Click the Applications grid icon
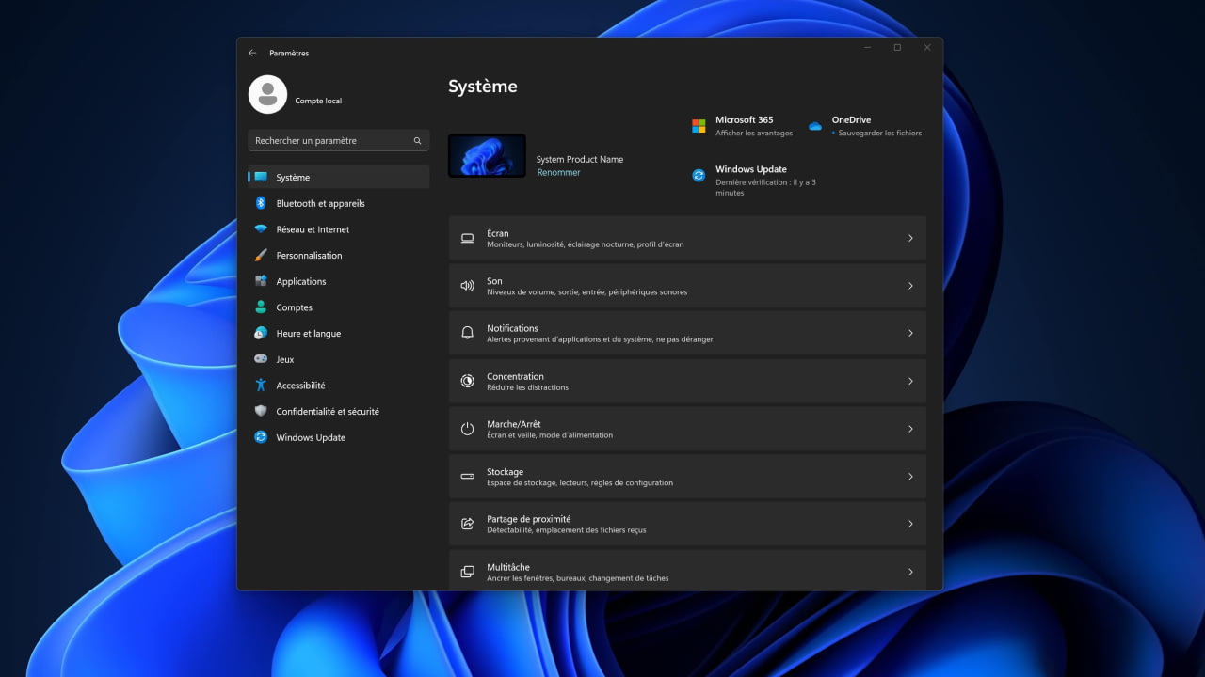The width and height of the screenshot is (1205, 677). click(261, 281)
